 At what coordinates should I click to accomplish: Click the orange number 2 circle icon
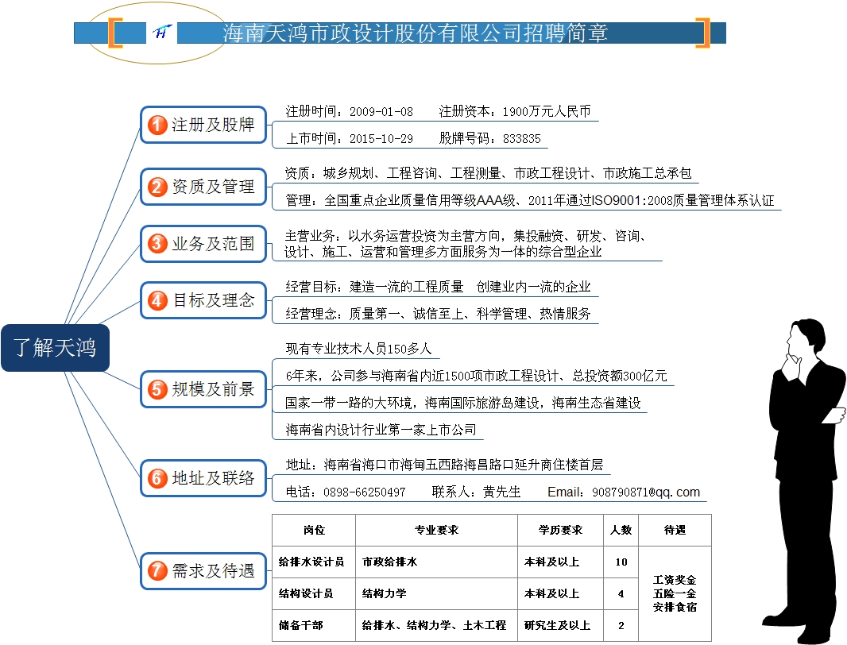click(157, 187)
